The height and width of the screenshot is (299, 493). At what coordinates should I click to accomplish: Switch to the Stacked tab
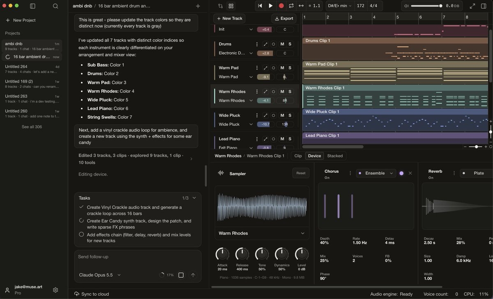coord(335,156)
